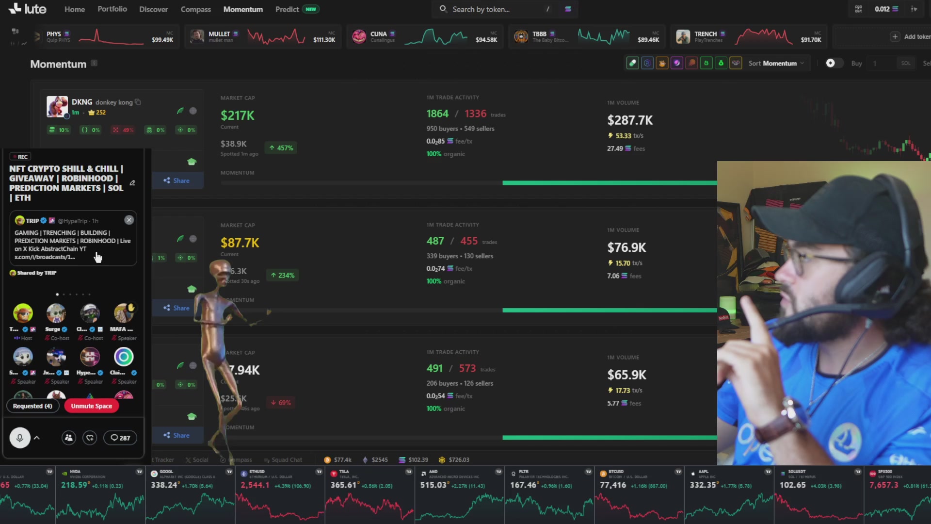Open the DKNG donkey kong token avatar

click(57, 107)
